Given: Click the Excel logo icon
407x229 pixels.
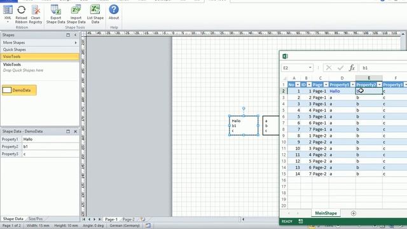Looking at the screenshot, I should tap(285, 56).
